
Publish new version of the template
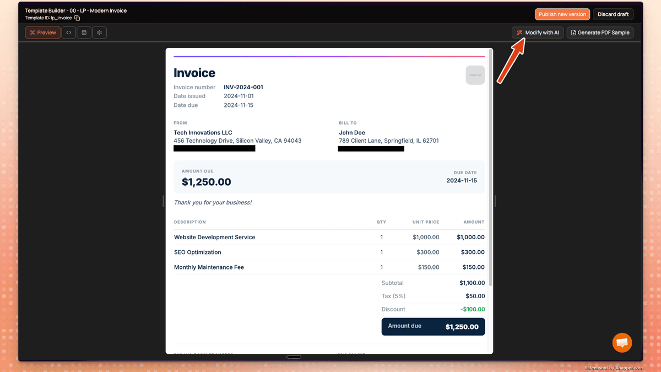(x=562, y=14)
